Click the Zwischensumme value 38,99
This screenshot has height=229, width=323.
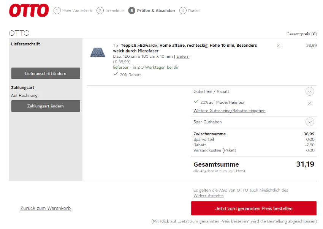[x=309, y=134]
